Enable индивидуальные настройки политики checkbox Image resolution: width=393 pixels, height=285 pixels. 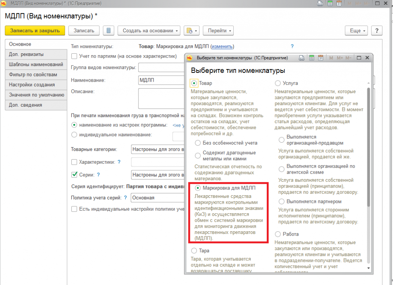[74, 209]
